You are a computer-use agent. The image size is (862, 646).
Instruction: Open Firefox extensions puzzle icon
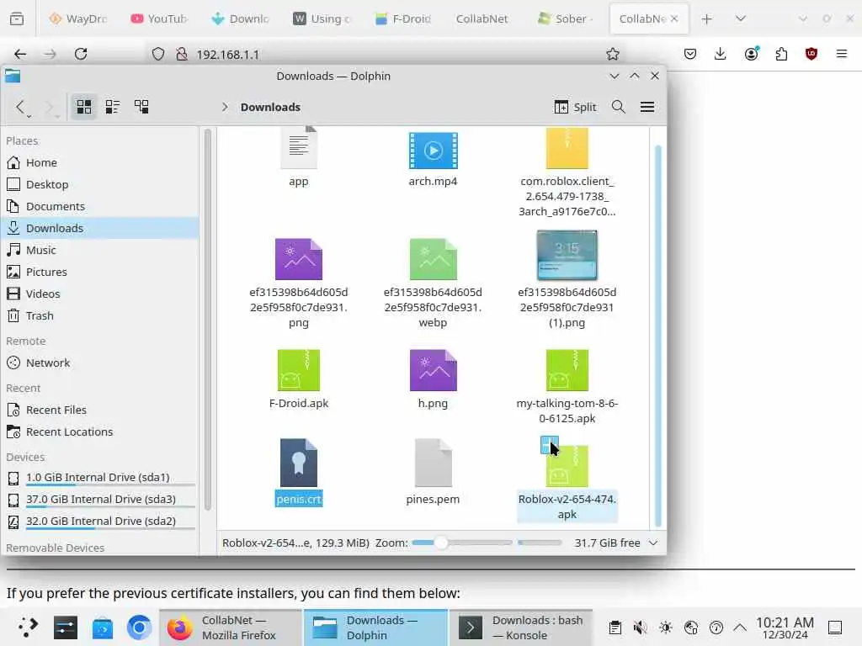[x=781, y=54]
